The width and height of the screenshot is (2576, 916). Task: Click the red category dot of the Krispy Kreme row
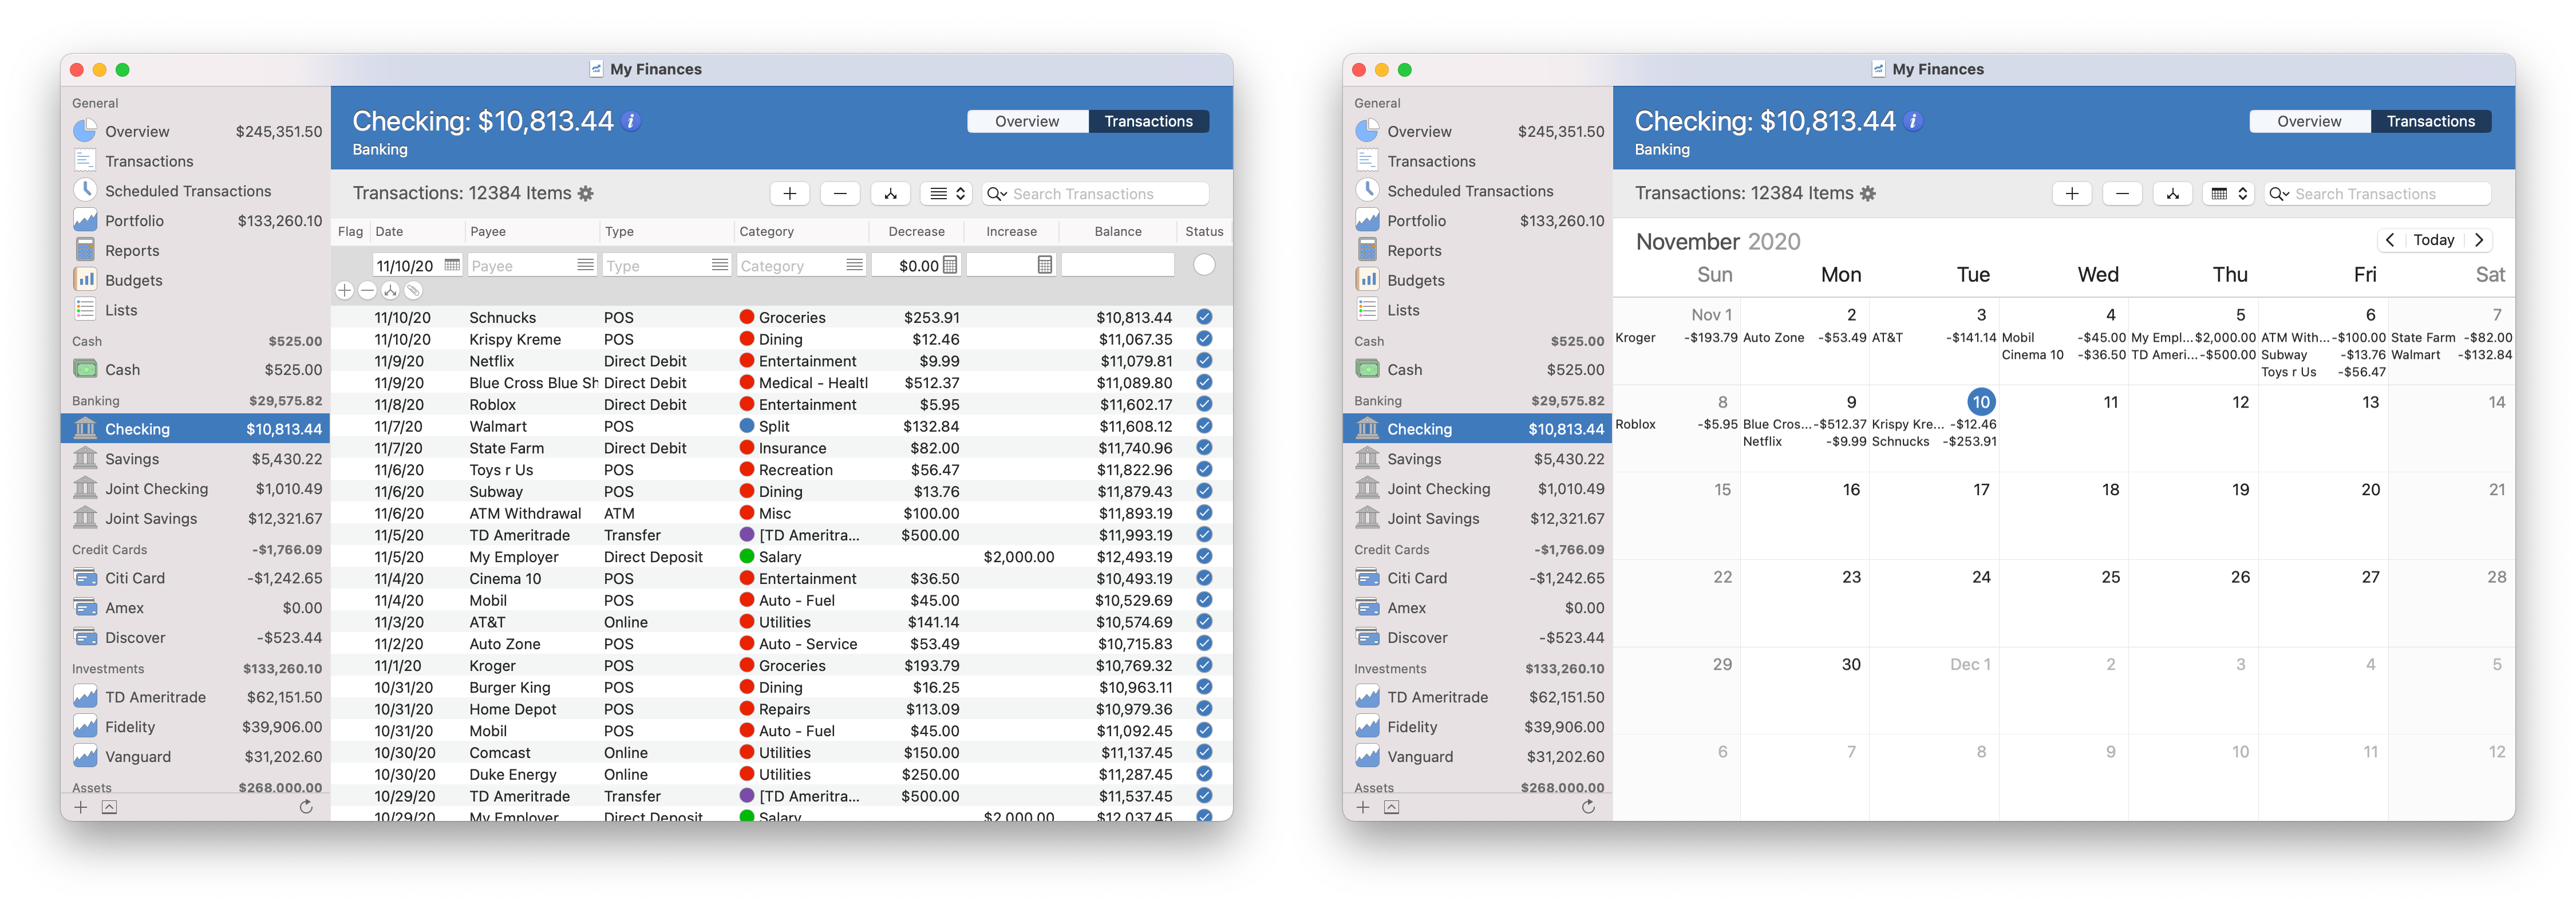pyautogui.click(x=746, y=339)
